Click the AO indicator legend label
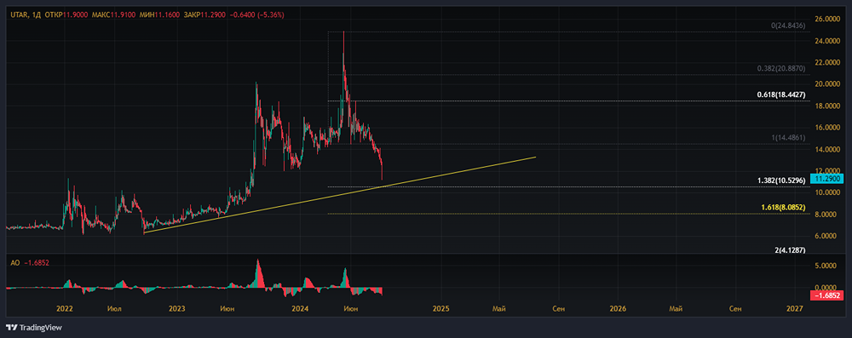 pos(15,262)
